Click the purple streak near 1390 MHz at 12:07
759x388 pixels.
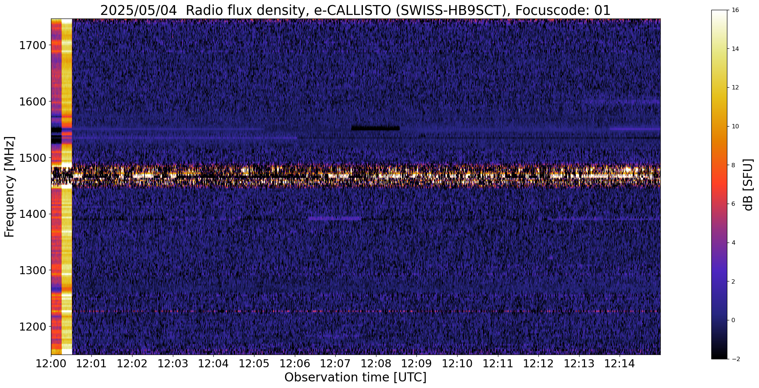coord(335,218)
